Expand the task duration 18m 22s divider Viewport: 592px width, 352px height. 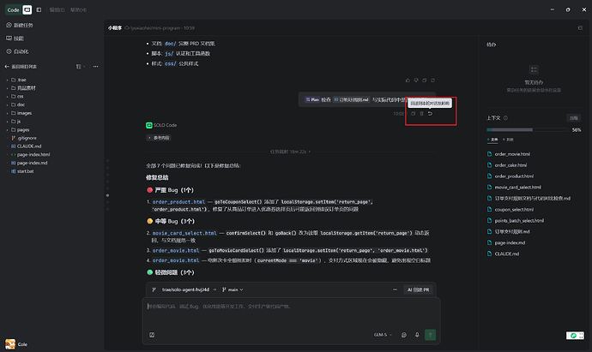[290, 152]
